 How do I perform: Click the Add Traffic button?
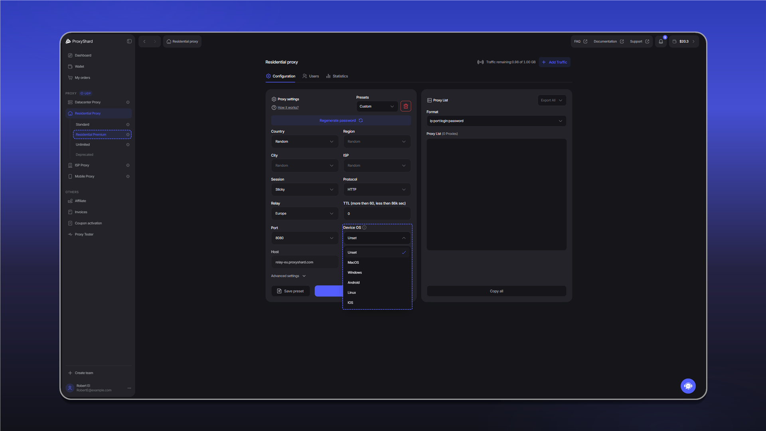[x=555, y=62]
